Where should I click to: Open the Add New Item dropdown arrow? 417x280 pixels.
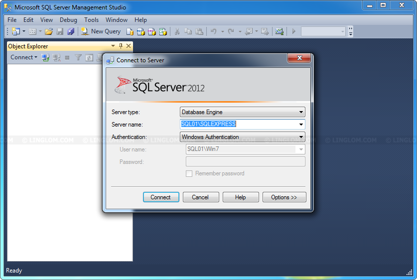pos(40,31)
